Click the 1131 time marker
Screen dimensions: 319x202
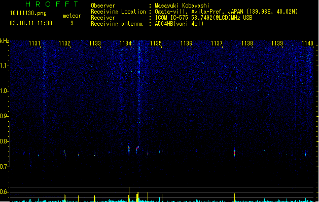(x=35, y=43)
